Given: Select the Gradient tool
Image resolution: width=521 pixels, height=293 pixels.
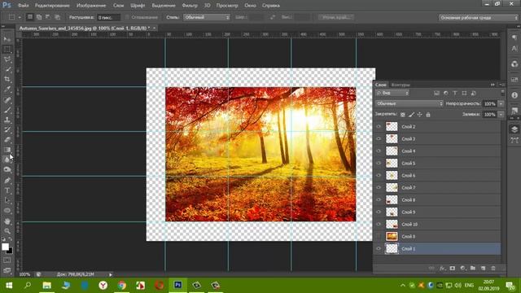Looking at the screenshot, I should pos(7,150).
